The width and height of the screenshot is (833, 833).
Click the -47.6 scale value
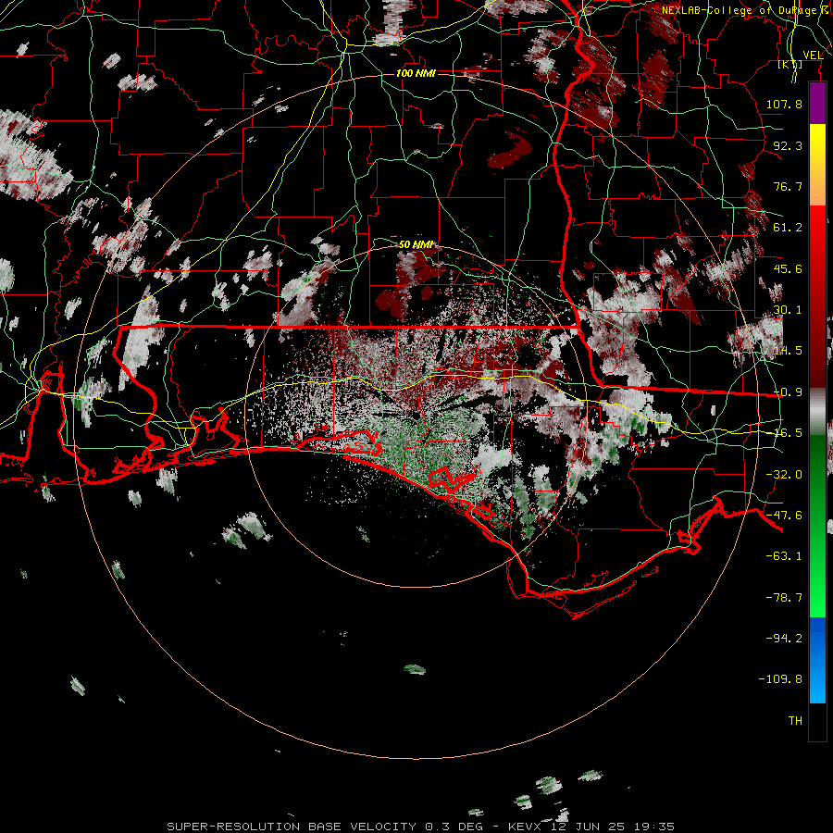(784, 516)
